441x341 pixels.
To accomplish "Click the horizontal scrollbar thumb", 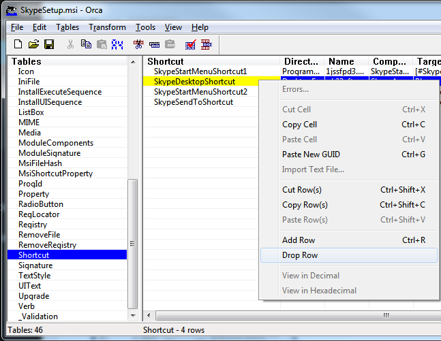I will point(298,315).
